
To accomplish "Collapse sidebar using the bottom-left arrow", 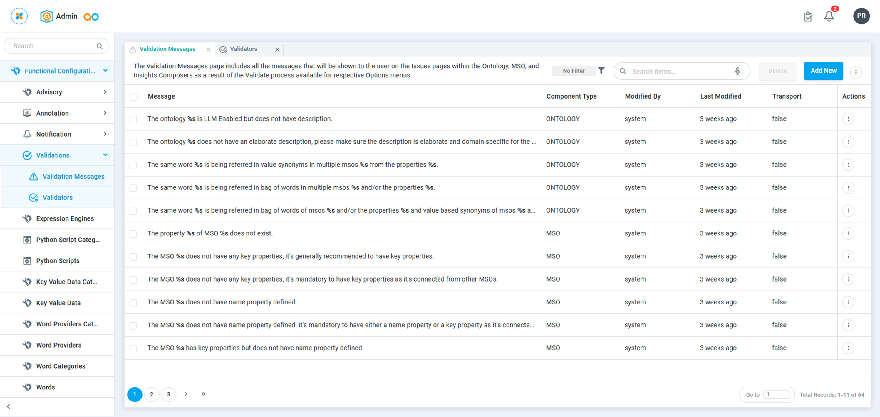I will pyautogui.click(x=9, y=406).
